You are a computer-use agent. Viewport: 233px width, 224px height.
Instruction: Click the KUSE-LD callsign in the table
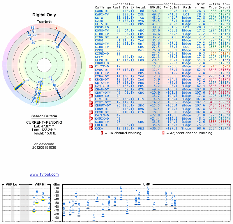102,27
